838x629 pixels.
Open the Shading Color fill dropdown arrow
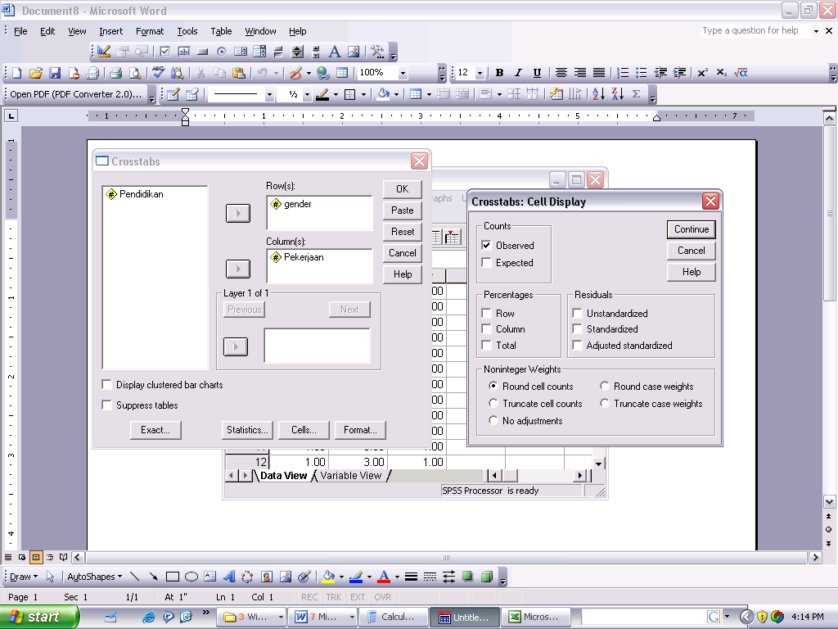pos(396,95)
